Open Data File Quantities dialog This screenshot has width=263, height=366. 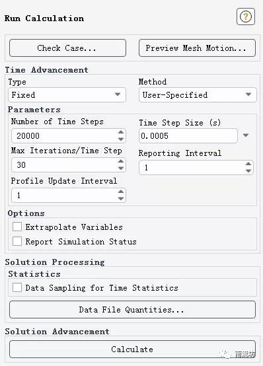[132, 309]
